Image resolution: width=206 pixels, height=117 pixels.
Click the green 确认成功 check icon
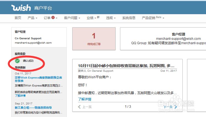tap(17, 61)
